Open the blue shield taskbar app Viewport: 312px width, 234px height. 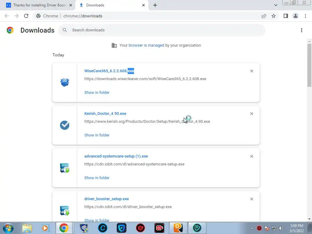(121, 228)
